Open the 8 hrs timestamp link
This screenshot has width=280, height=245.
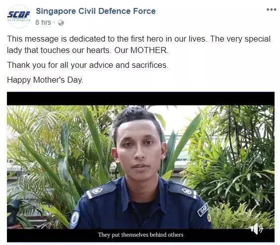[43, 22]
